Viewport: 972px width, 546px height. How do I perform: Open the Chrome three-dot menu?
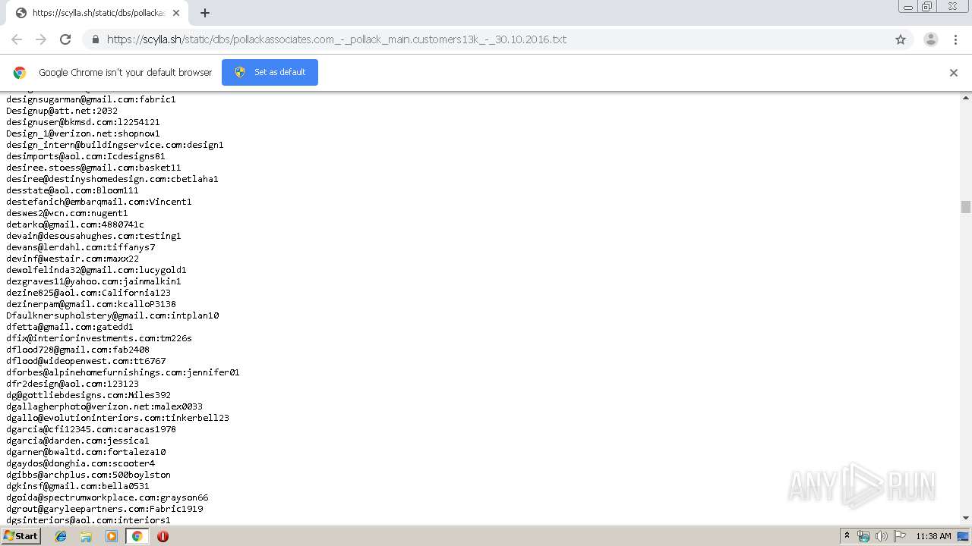957,39
